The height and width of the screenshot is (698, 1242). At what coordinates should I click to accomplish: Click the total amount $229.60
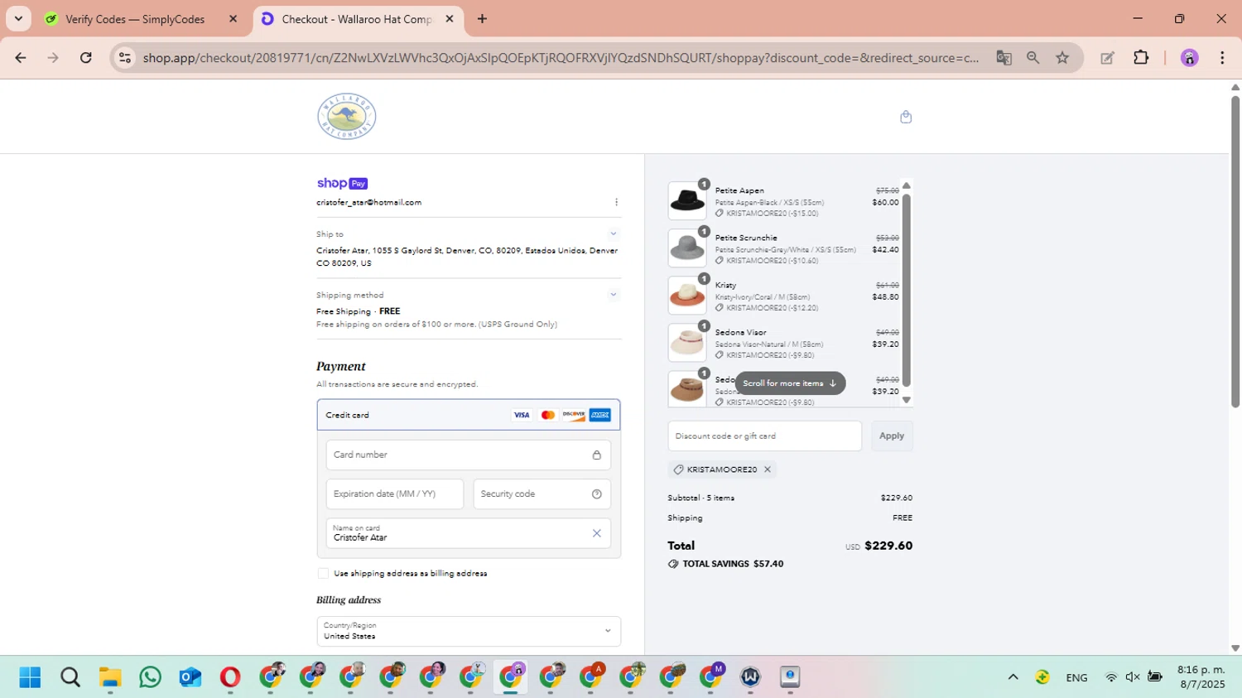click(x=888, y=546)
